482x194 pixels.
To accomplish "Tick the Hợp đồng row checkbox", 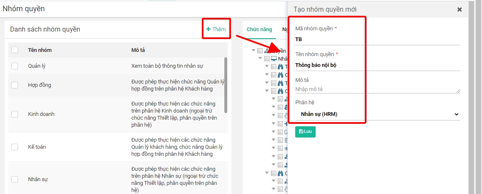I will coord(15,85).
